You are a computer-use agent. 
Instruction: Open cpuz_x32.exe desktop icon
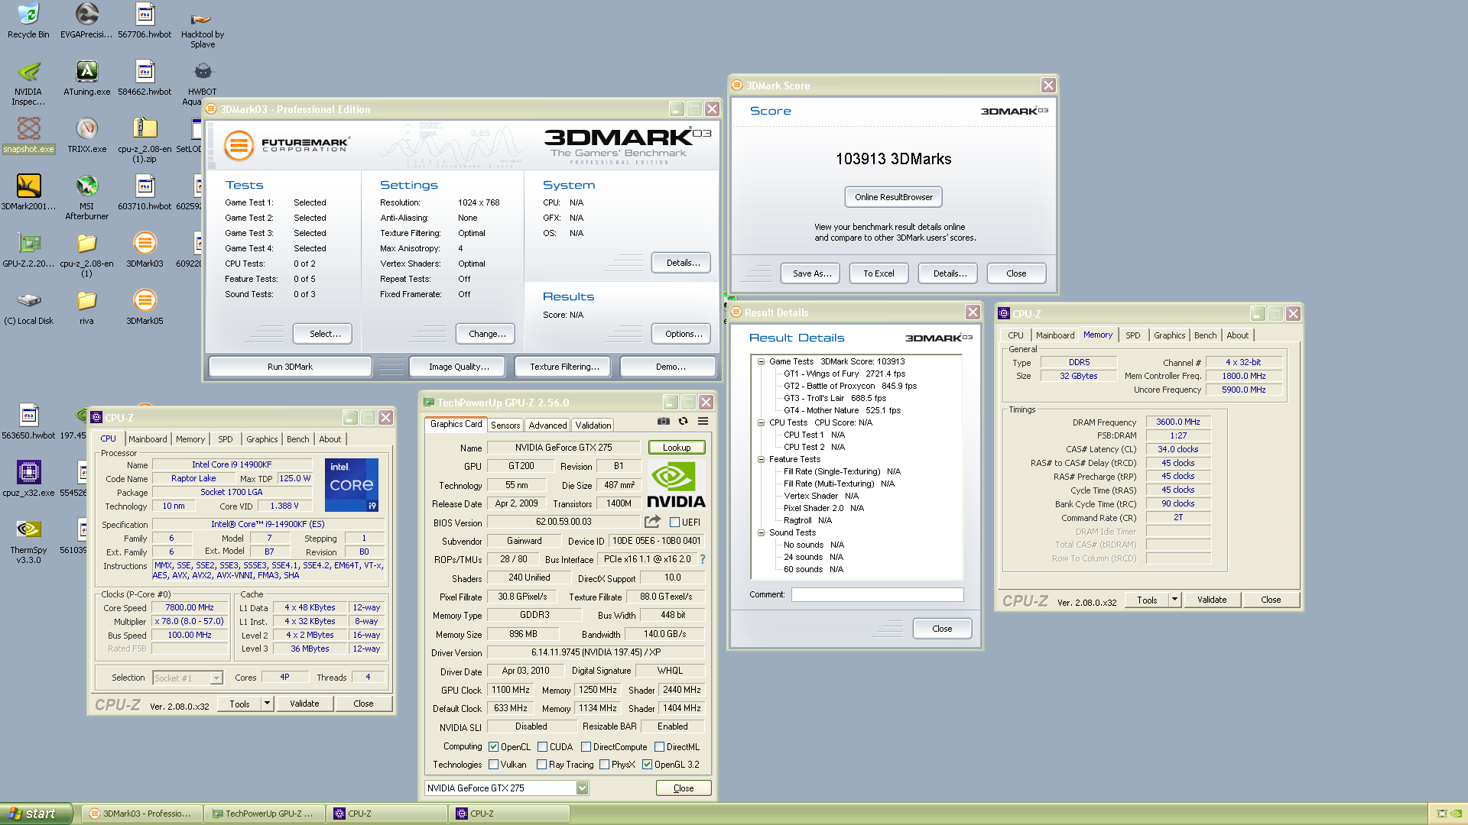tap(28, 479)
